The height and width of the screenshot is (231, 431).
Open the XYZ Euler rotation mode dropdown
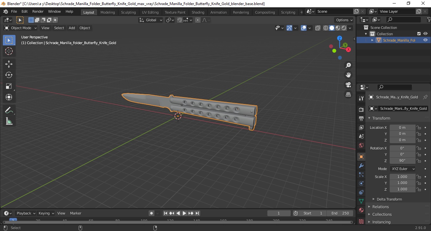coord(402,169)
